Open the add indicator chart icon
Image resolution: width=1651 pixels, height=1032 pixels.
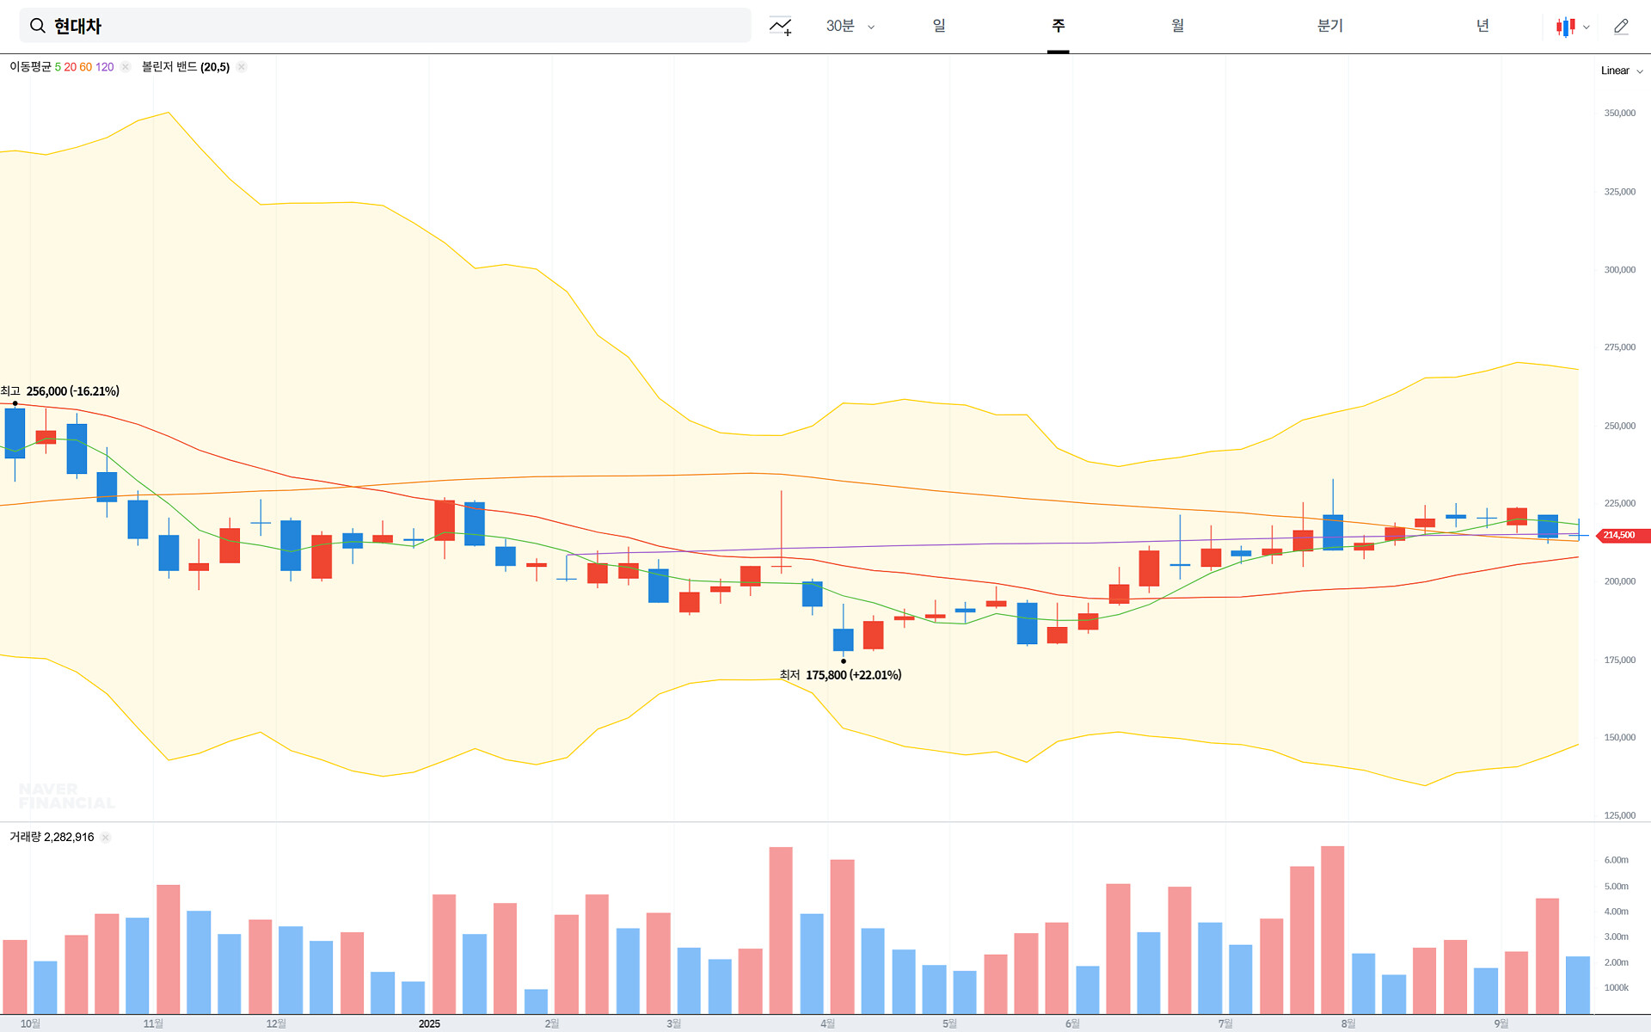coord(780,26)
